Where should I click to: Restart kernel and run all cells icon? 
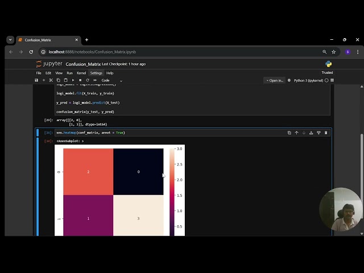pyautogui.click(x=95, y=80)
